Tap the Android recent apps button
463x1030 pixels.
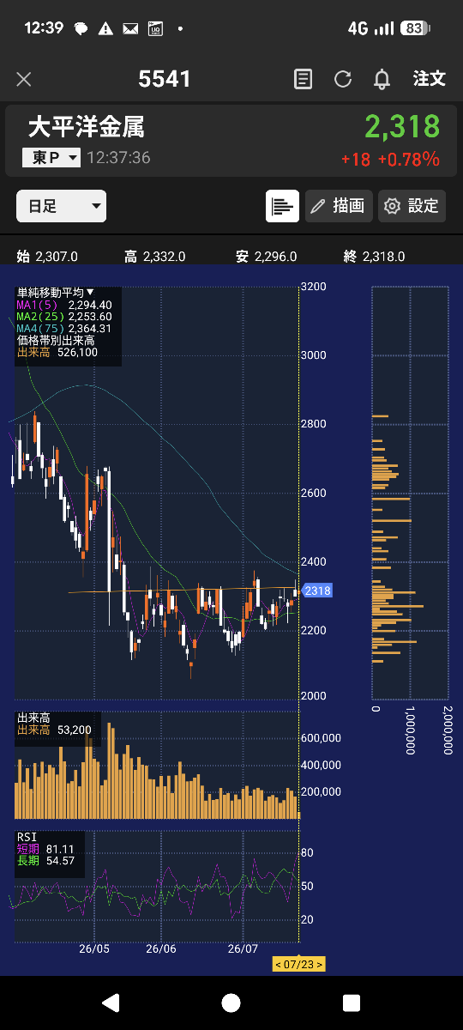click(x=351, y=1003)
